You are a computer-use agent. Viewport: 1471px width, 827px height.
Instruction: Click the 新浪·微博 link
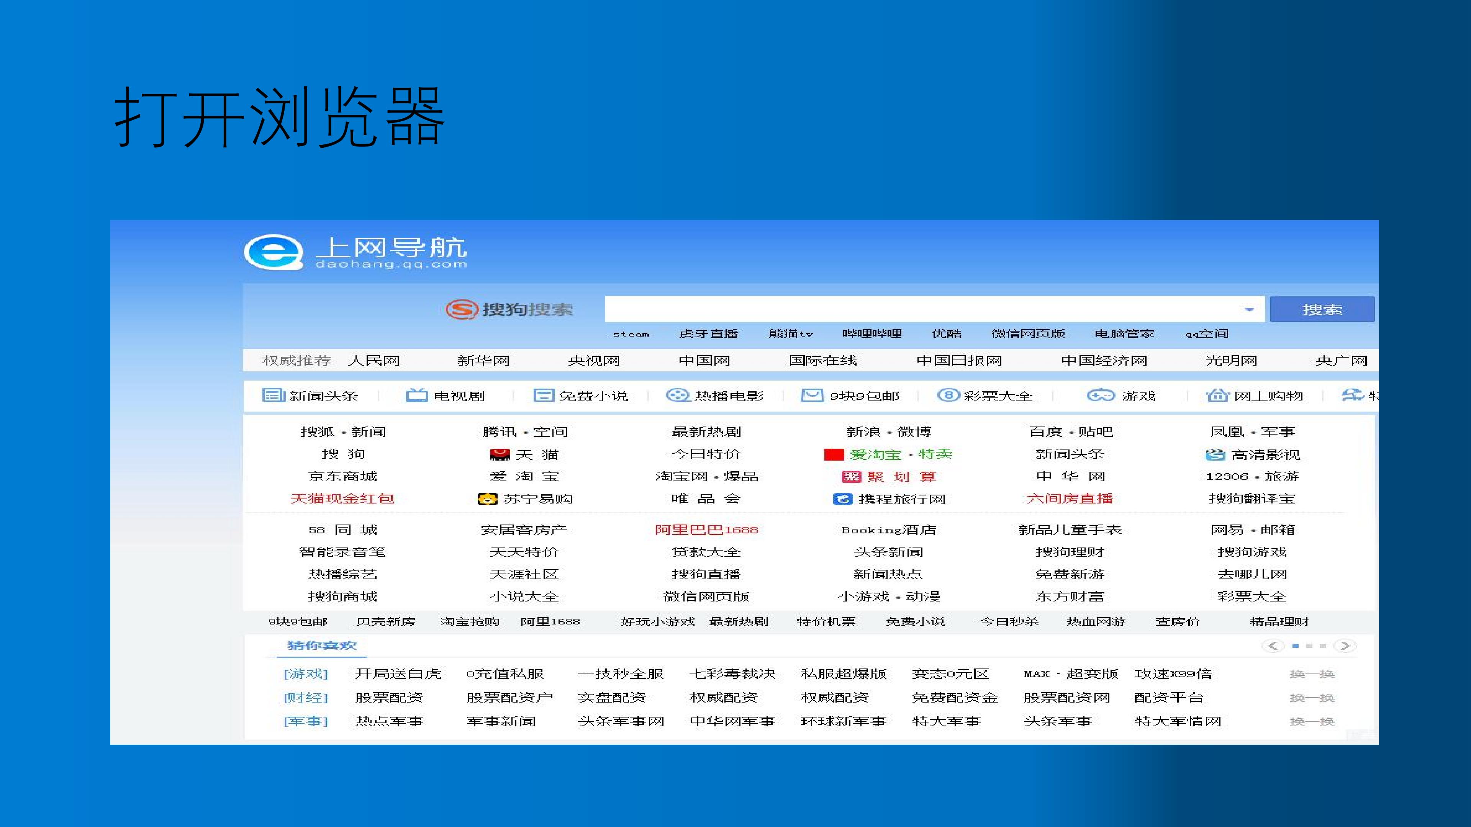point(889,432)
